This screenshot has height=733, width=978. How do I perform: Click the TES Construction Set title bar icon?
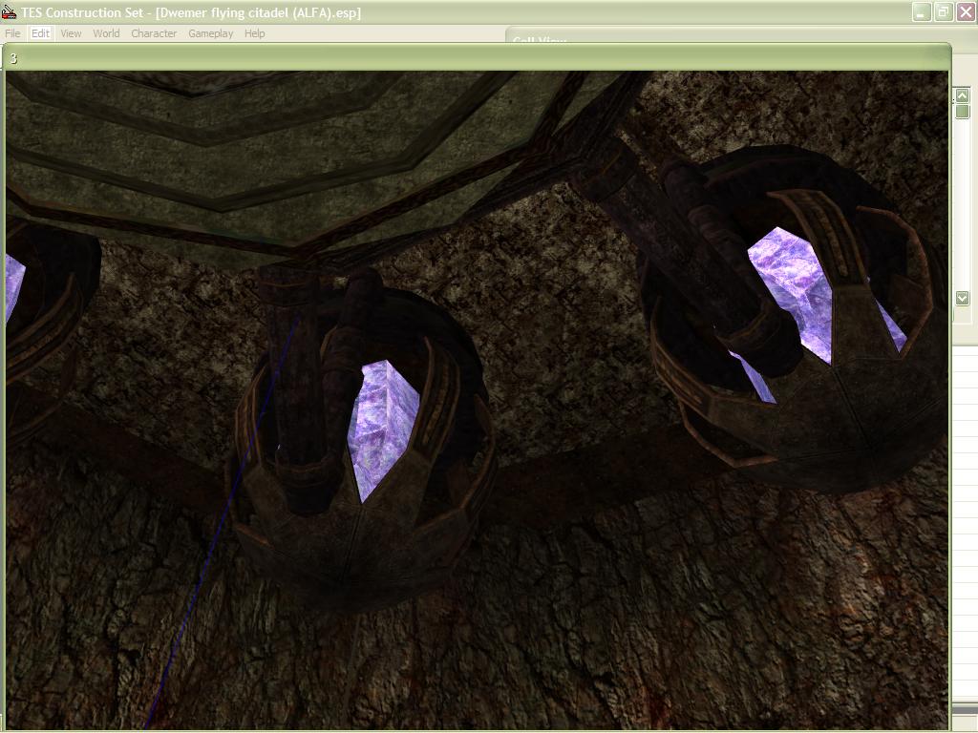9,11
